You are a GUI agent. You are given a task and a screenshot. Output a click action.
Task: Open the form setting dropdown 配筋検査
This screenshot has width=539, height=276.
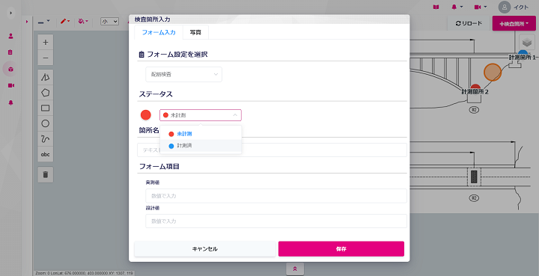pos(184,74)
